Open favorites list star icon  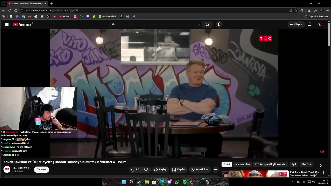[315, 10]
